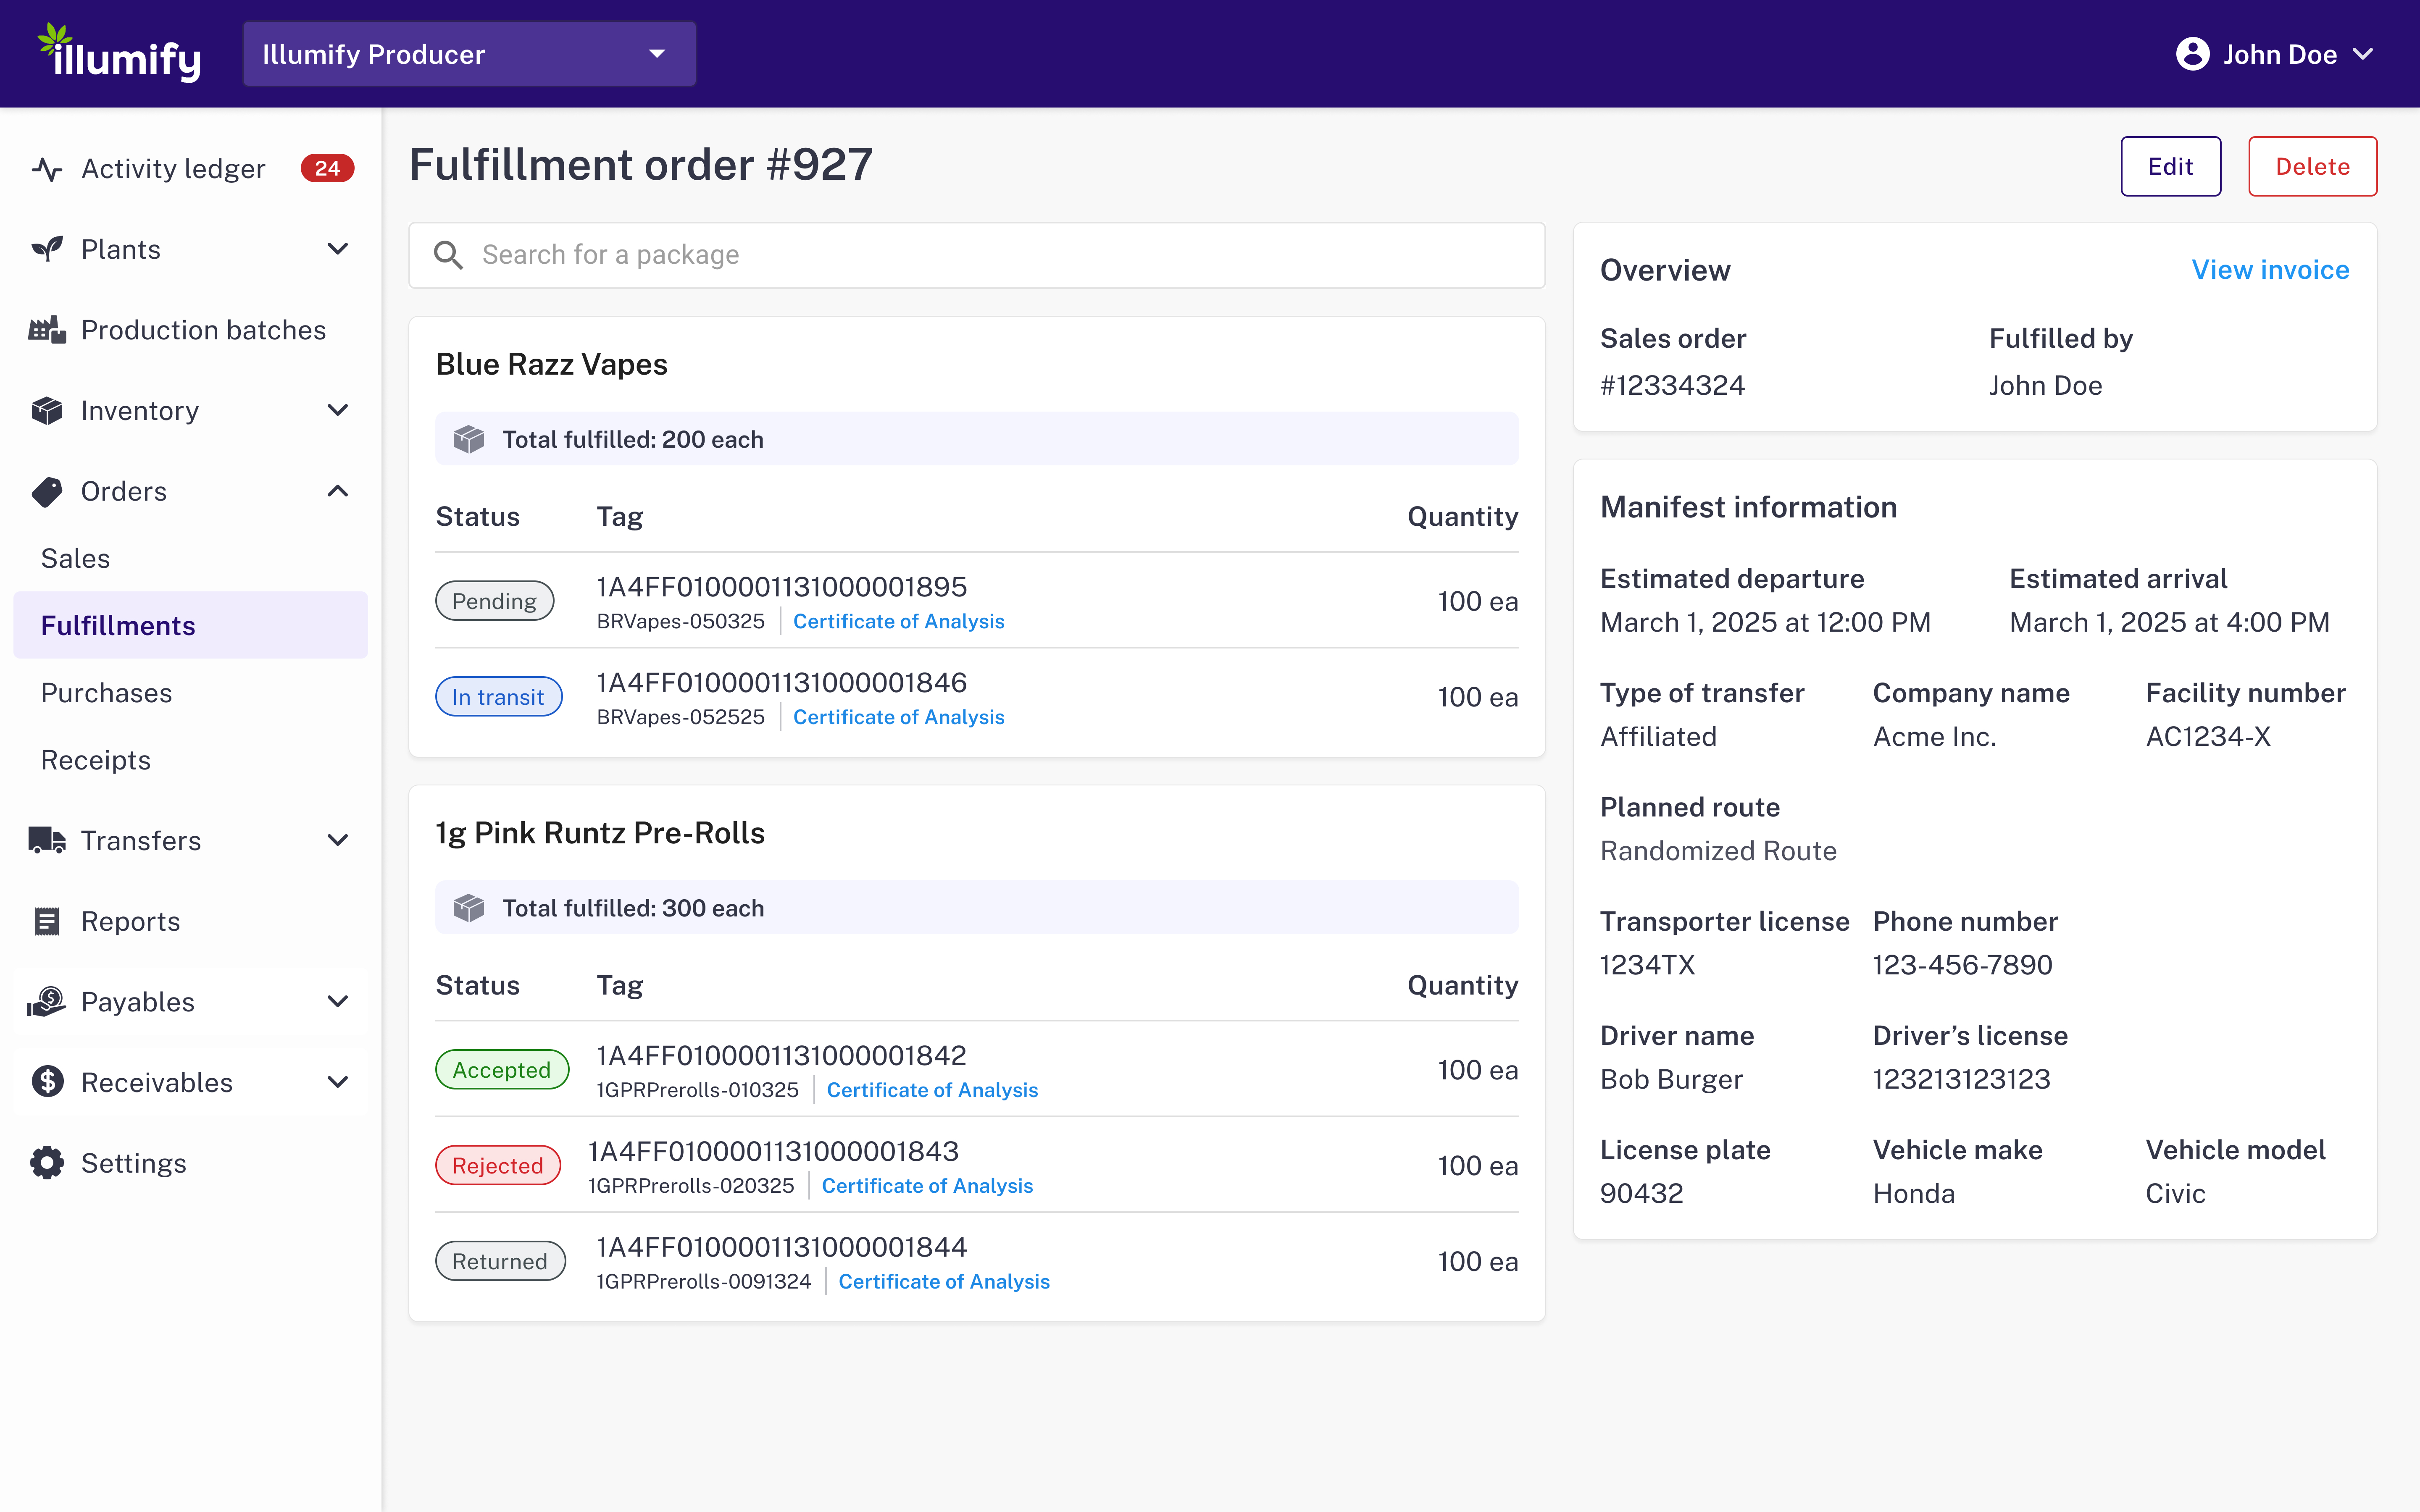The image size is (2420, 1512).
Task: Click tag 1A4FF0100001131000001842
Action: click(782, 1056)
